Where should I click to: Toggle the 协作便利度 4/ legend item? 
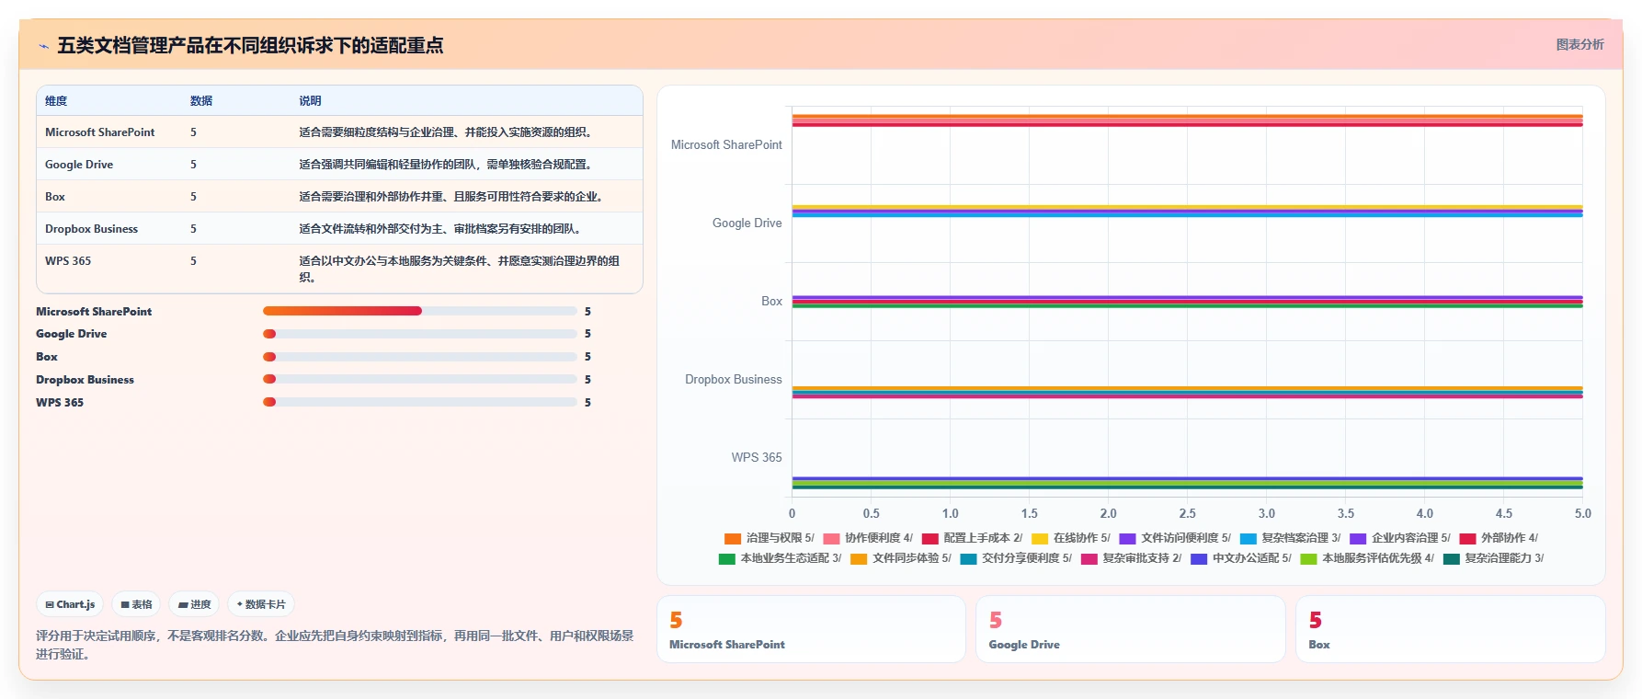pos(868,538)
